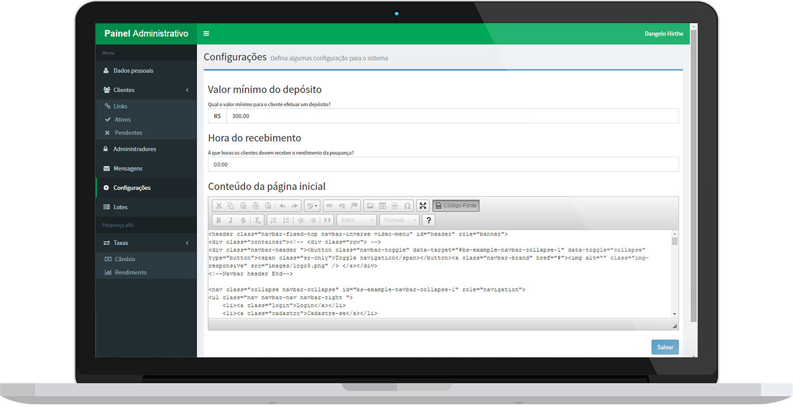Click the Cut scissors icon in editor
The width and height of the screenshot is (793, 407).
[219, 205]
